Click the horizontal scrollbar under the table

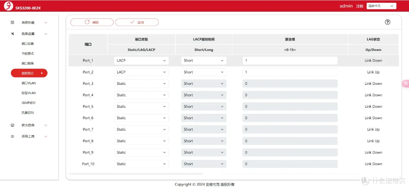[x=136, y=174]
